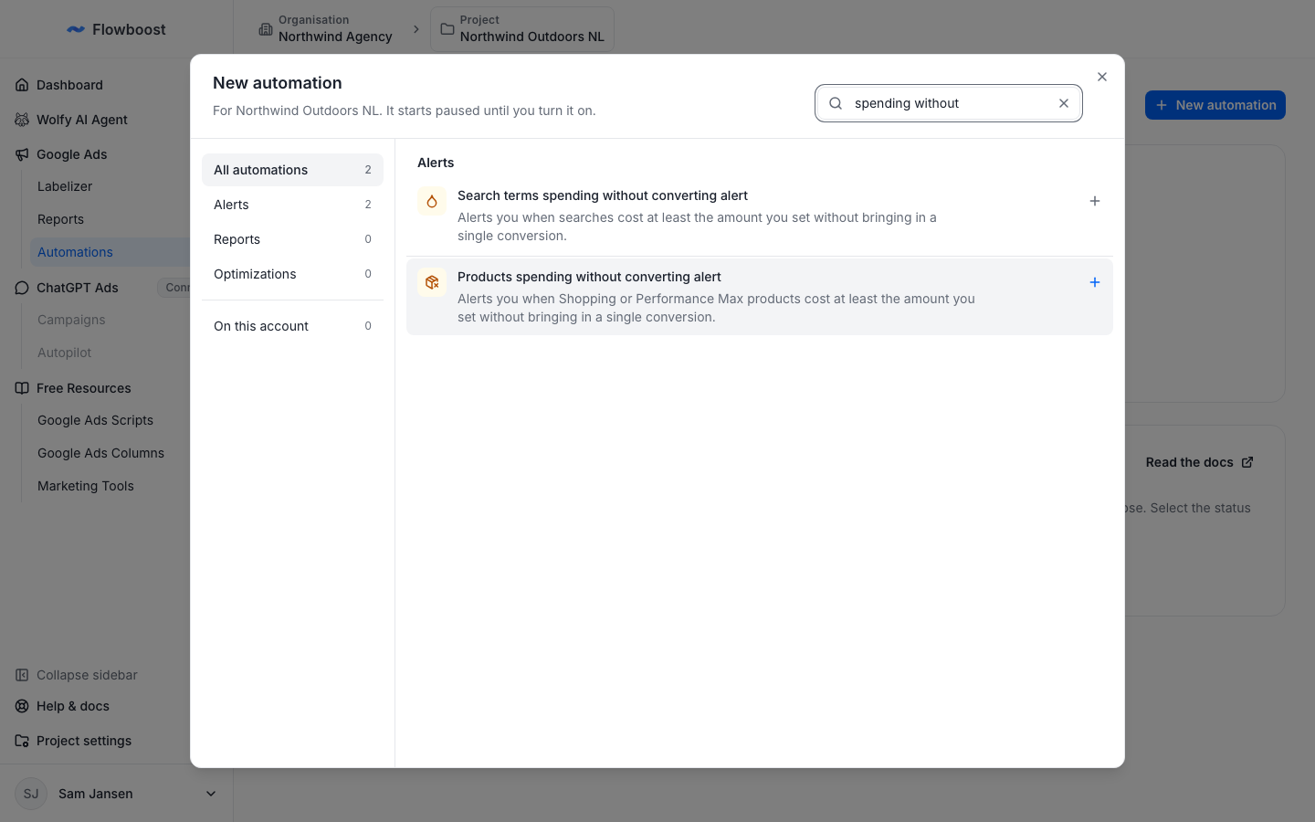The image size is (1315, 822).
Task: Open sidebar Reports under Google Ads
Action: pyautogui.click(x=60, y=219)
